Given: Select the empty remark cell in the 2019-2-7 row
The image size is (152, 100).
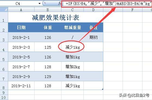Looking at the screenshot, I should (94, 67).
